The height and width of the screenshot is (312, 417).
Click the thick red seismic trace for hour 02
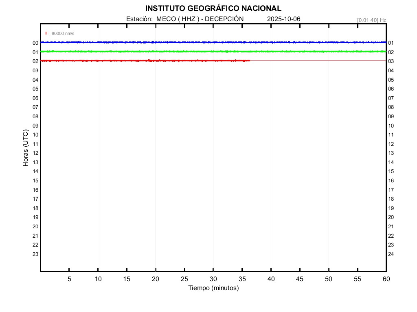[x=143, y=61]
